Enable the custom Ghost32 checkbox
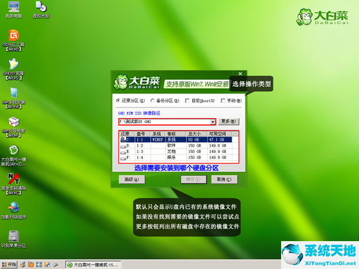Viewport: 359px width, 269px height. click(x=187, y=100)
